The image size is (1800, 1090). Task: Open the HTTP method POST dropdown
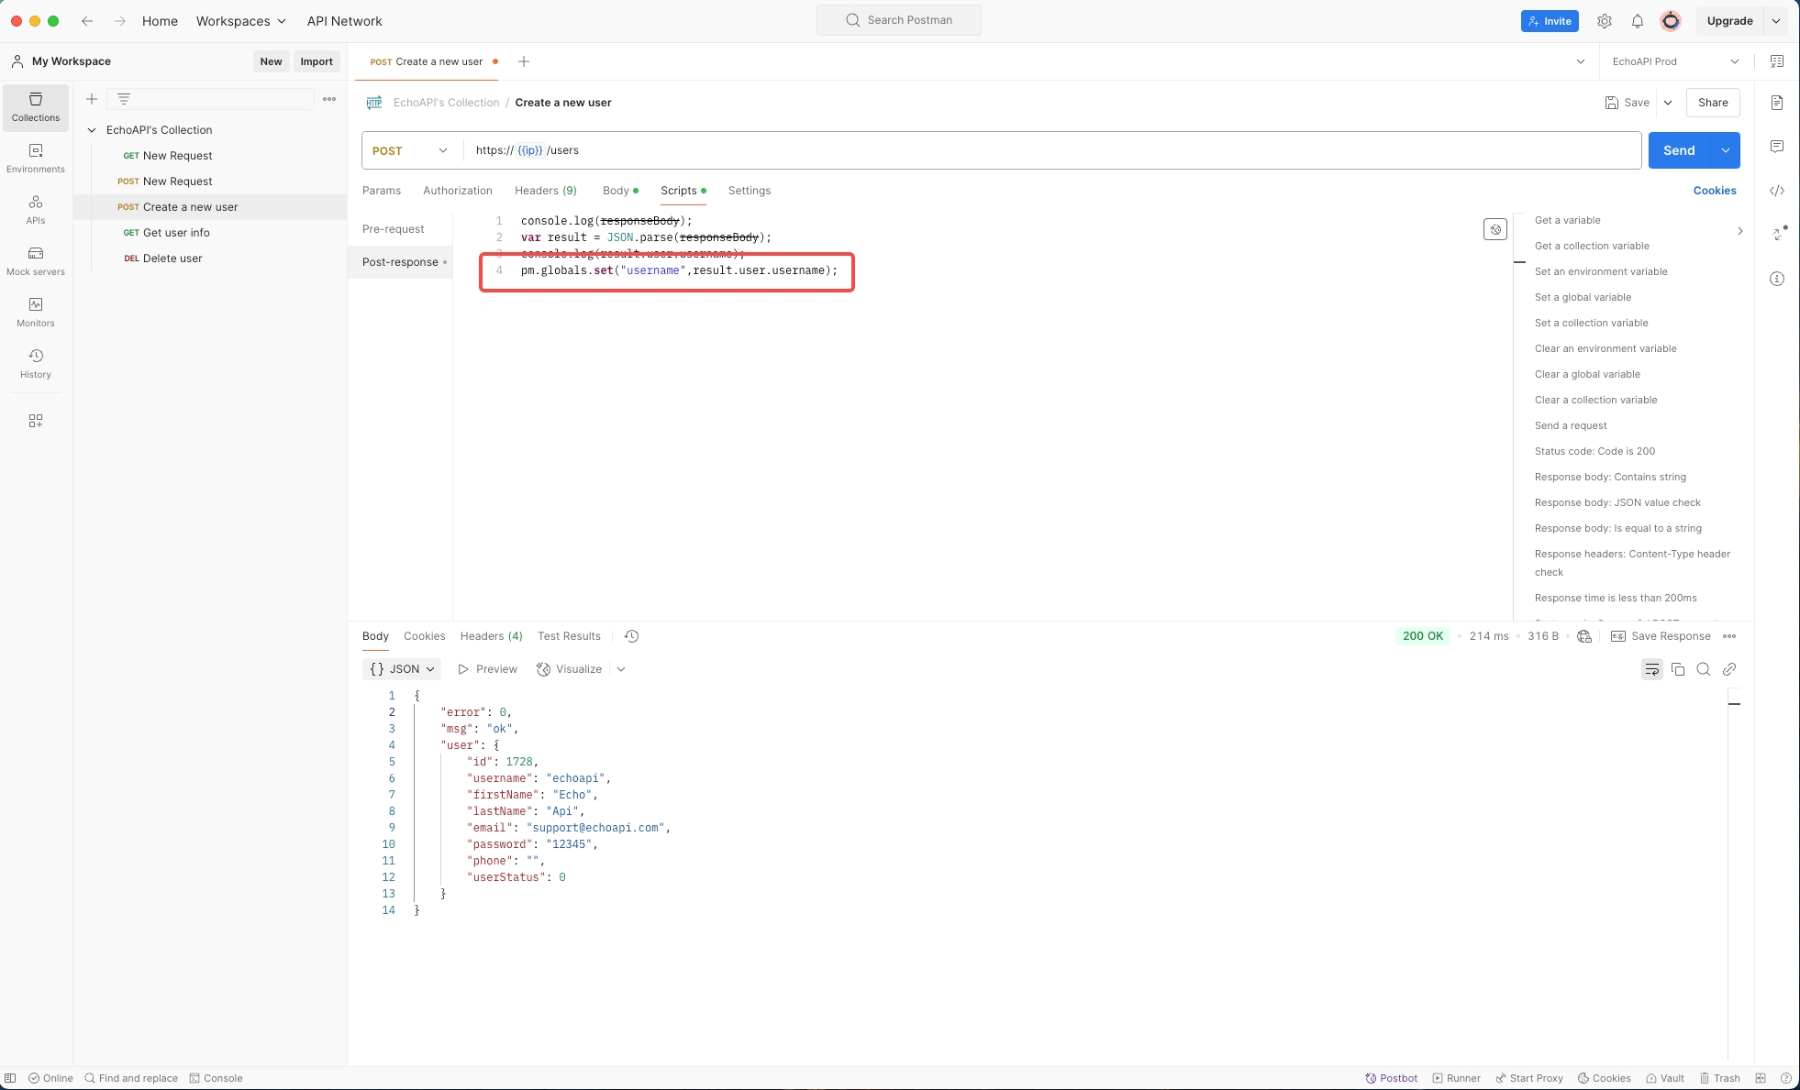411,150
